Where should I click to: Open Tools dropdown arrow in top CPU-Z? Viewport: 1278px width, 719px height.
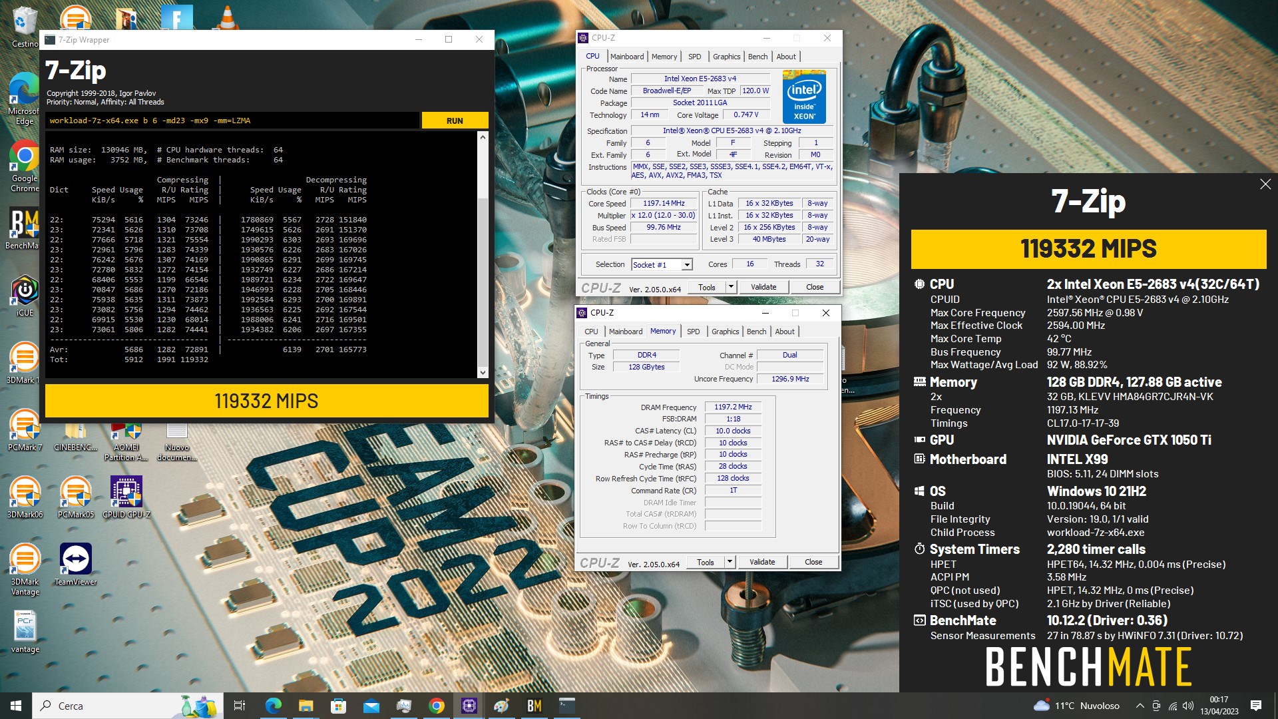pos(730,287)
